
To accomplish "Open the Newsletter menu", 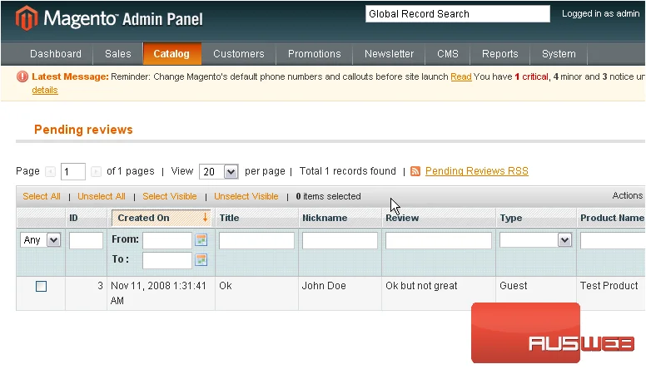I will click(389, 54).
